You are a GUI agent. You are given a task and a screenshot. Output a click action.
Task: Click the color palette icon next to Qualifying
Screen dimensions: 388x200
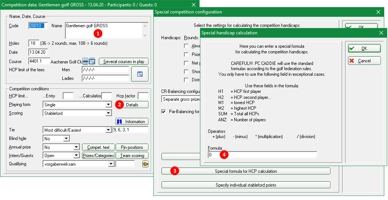tap(145, 164)
